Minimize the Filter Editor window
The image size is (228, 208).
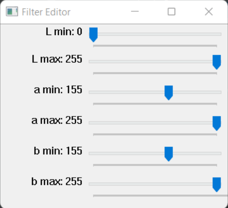point(135,12)
